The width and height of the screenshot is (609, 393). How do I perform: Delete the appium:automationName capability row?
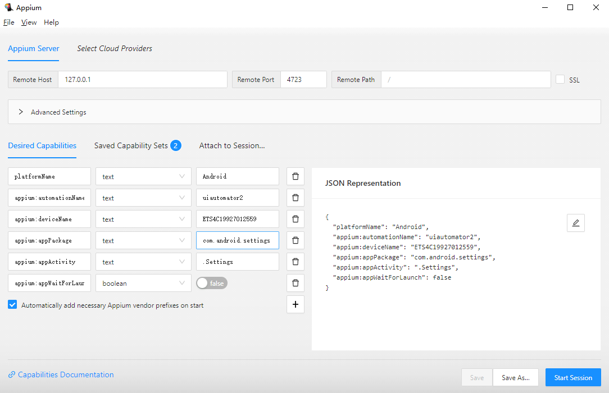point(295,198)
